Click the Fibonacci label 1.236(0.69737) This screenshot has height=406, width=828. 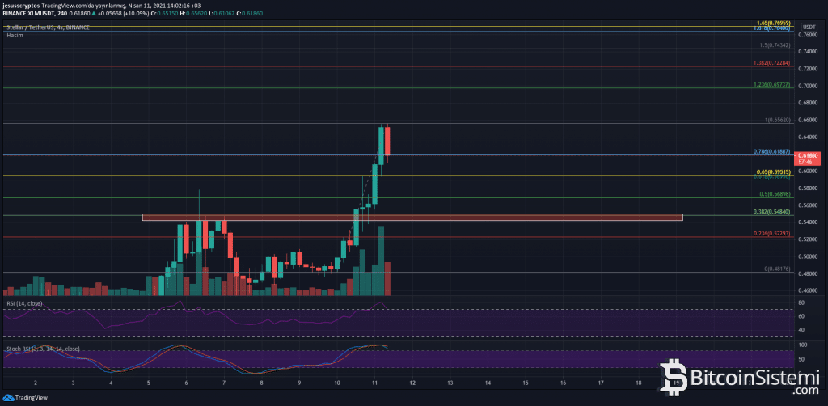click(x=771, y=84)
